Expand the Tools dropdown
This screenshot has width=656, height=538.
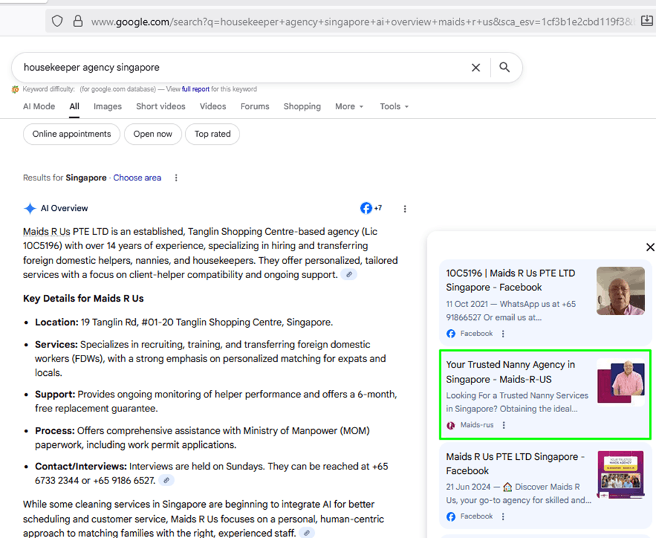pos(394,106)
